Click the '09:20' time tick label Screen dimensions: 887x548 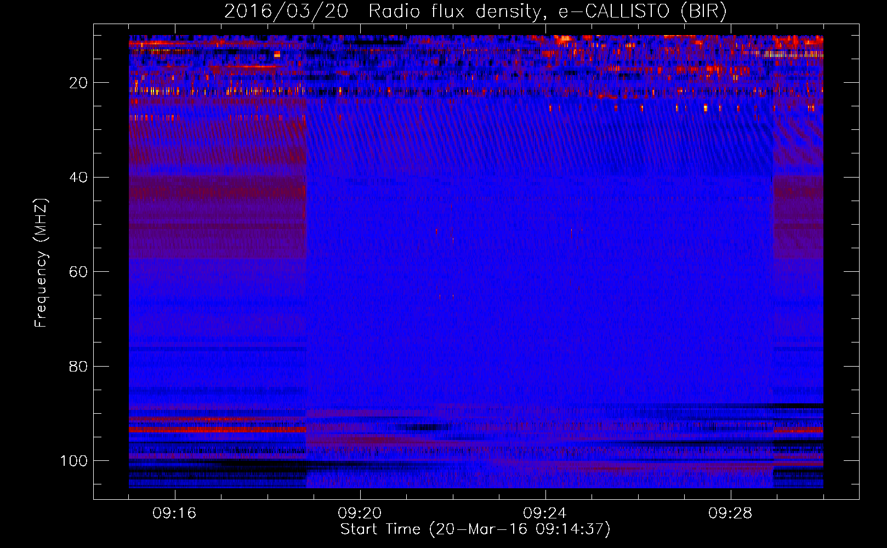click(x=360, y=513)
